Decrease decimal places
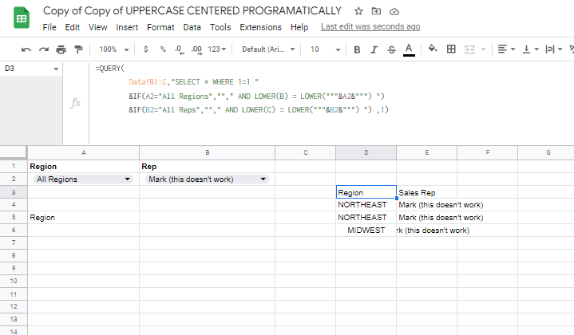Image resolution: width=574 pixels, height=335 pixels. [x=180, y=49]
